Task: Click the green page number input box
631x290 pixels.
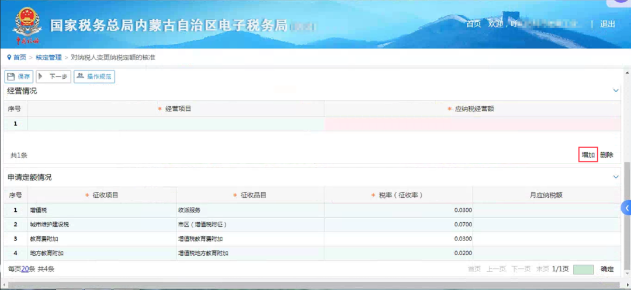Action: tap(583, 270)
